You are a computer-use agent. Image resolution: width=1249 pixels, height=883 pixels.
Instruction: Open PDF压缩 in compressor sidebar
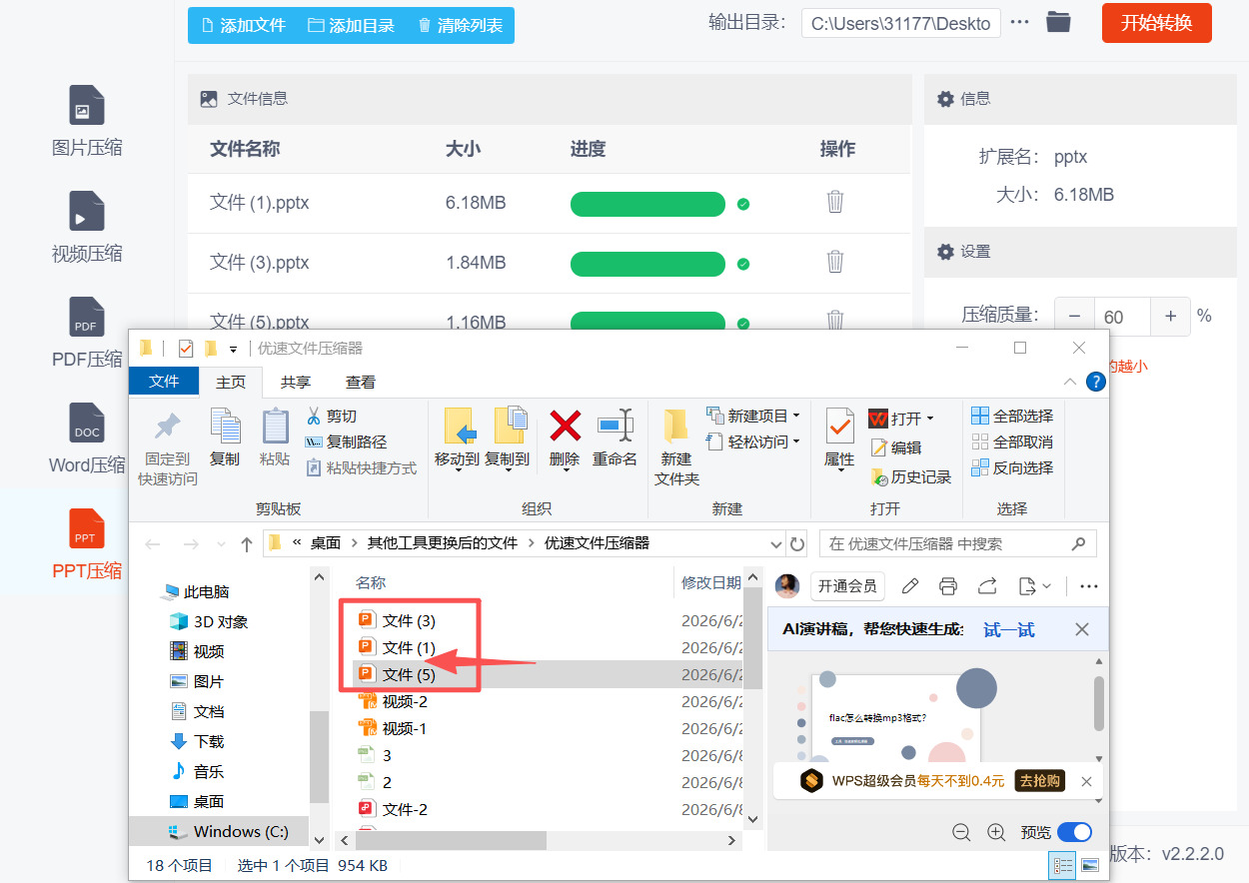point(87,334)
